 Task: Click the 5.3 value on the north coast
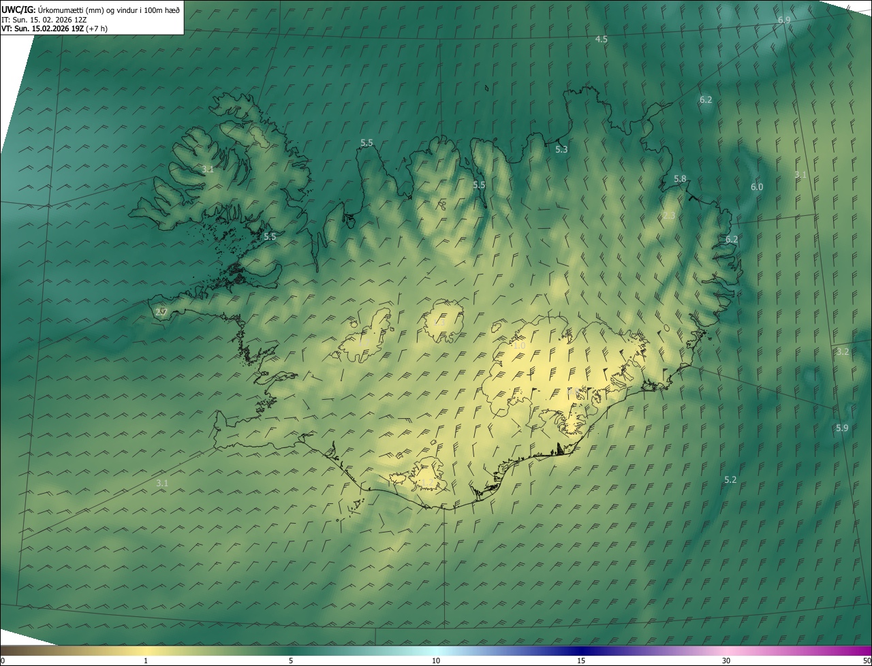click(x=561, y=149)
